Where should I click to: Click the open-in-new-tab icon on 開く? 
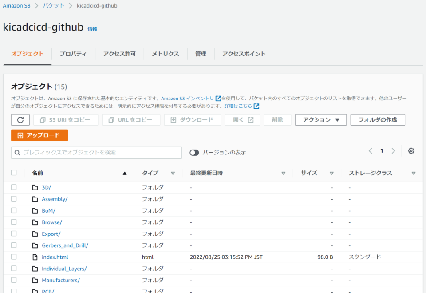(251, 119)
